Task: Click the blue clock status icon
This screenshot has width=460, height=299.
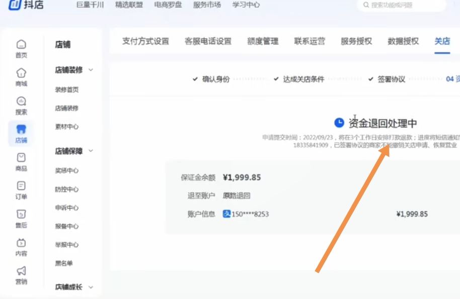Action: coord(339,123)
